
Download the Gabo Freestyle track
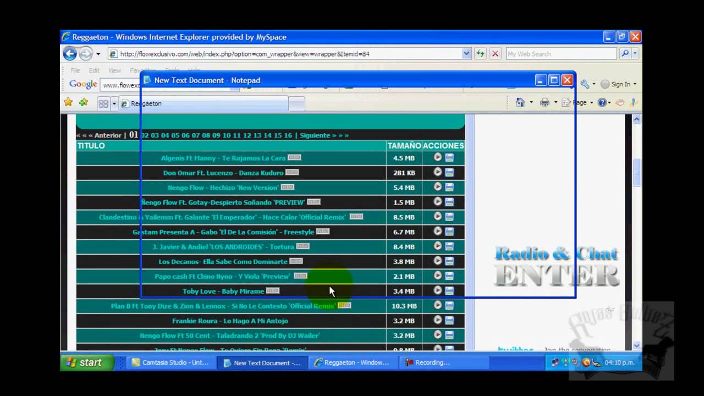(449, 232)
